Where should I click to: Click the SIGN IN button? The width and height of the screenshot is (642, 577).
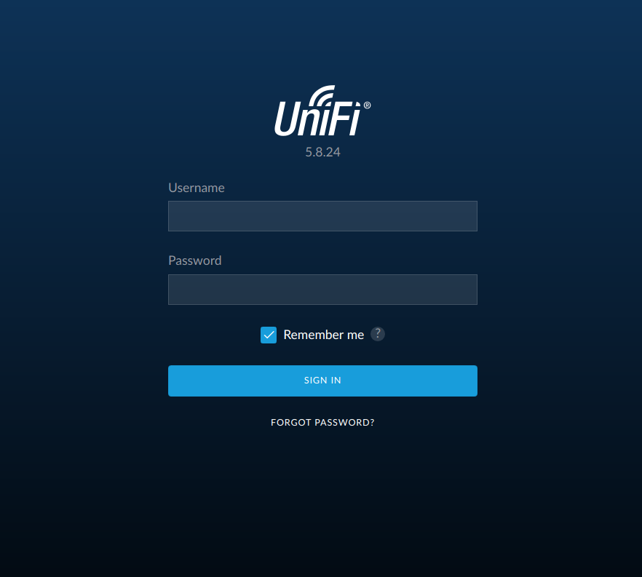coord(322,381)
